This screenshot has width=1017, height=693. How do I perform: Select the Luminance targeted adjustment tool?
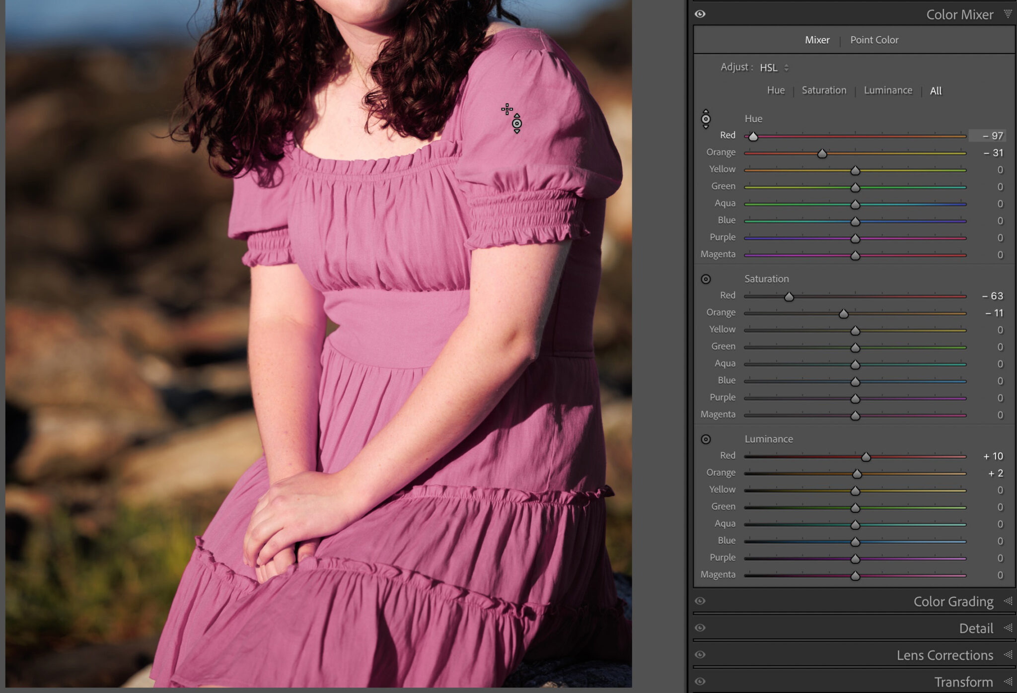click(x=706, y=439)
